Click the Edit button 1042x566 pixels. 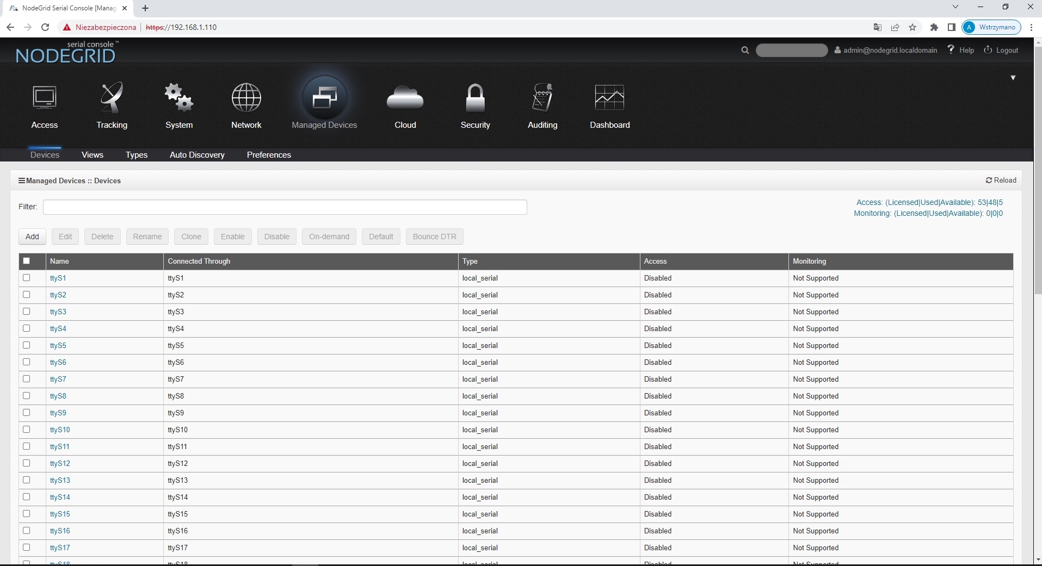point(65,237)
